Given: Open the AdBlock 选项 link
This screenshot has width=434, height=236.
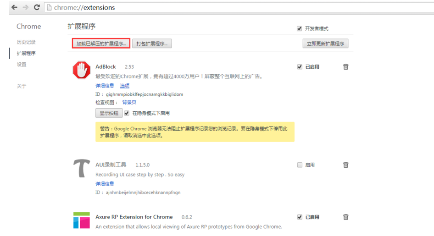Looking at the screenshot, I should click(124, 86).
